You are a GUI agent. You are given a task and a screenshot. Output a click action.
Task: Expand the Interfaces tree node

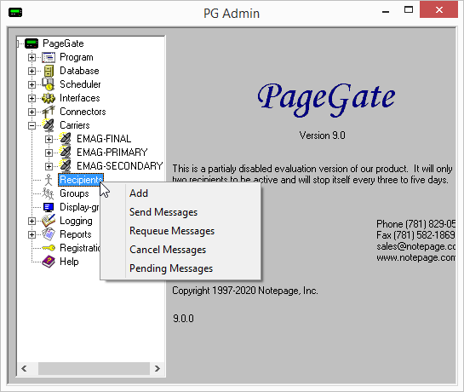tap(32, 98)
